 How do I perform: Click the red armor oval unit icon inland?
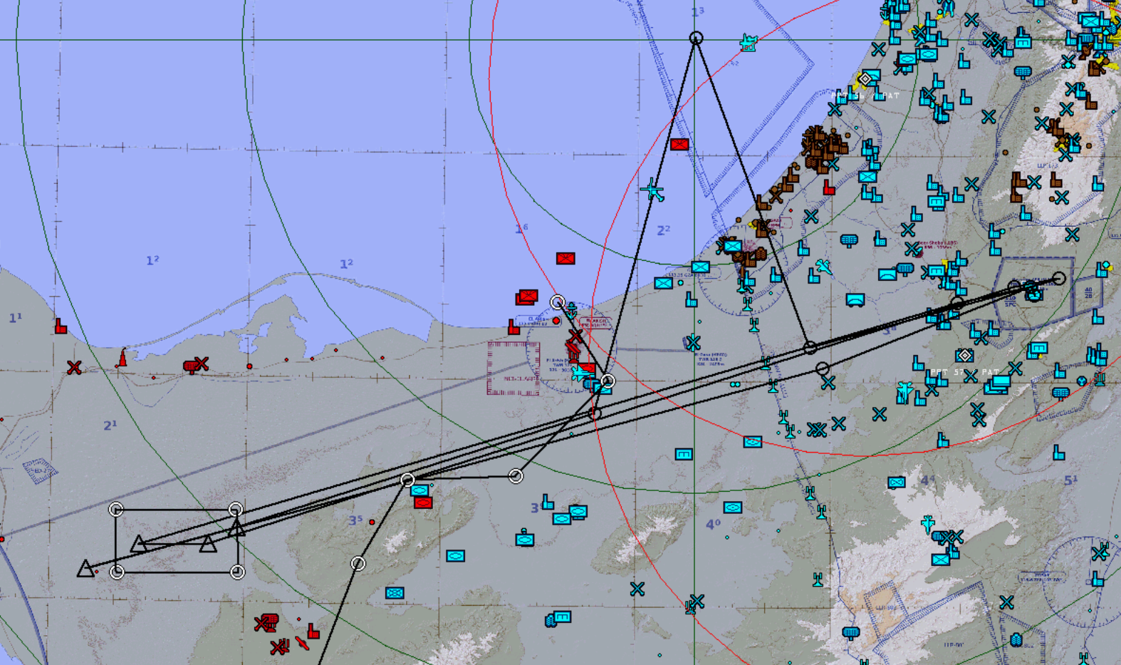point(423,503)
